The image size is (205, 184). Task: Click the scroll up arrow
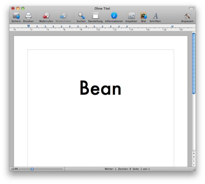click(x=194, y=153)
